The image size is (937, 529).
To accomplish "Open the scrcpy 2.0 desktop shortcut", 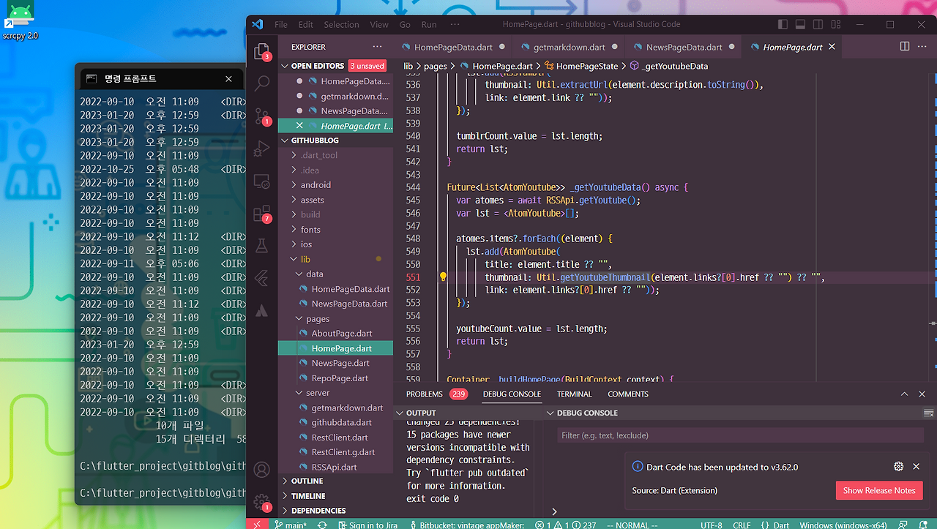I will coord(20,21).
